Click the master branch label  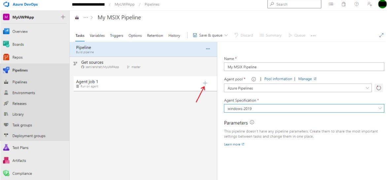click(136, 67)
